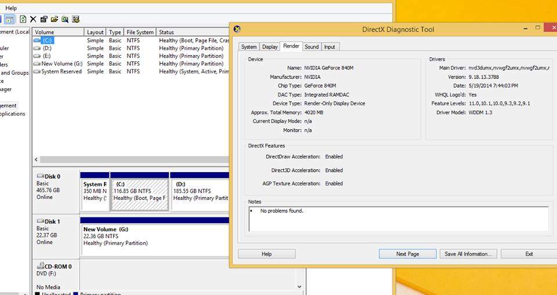The height and width of the screenshot is (295, 557).
Task: Click the Driver Model value WDDM 1.3
Action: point(480,112)
